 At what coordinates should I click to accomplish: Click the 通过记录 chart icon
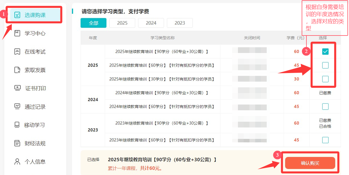click(17, 107)
